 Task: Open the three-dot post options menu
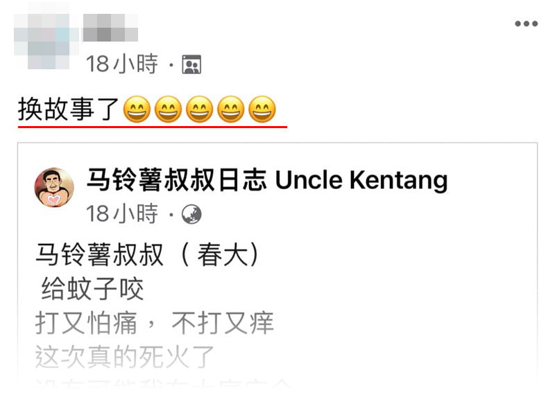(526, 24)
